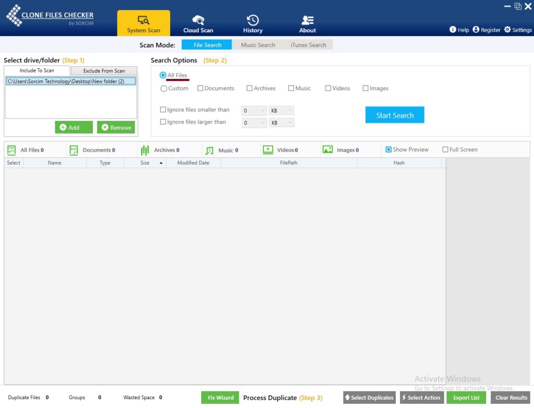Screen dimensions: 534x408
Task: Sort by the FilePath column
Action: [x=289, y=163]
